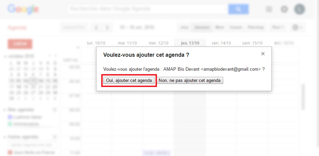Click "Oui, ajouter cet agenda" button
Screen dimensions: 319x156
(x=129, y=81)
